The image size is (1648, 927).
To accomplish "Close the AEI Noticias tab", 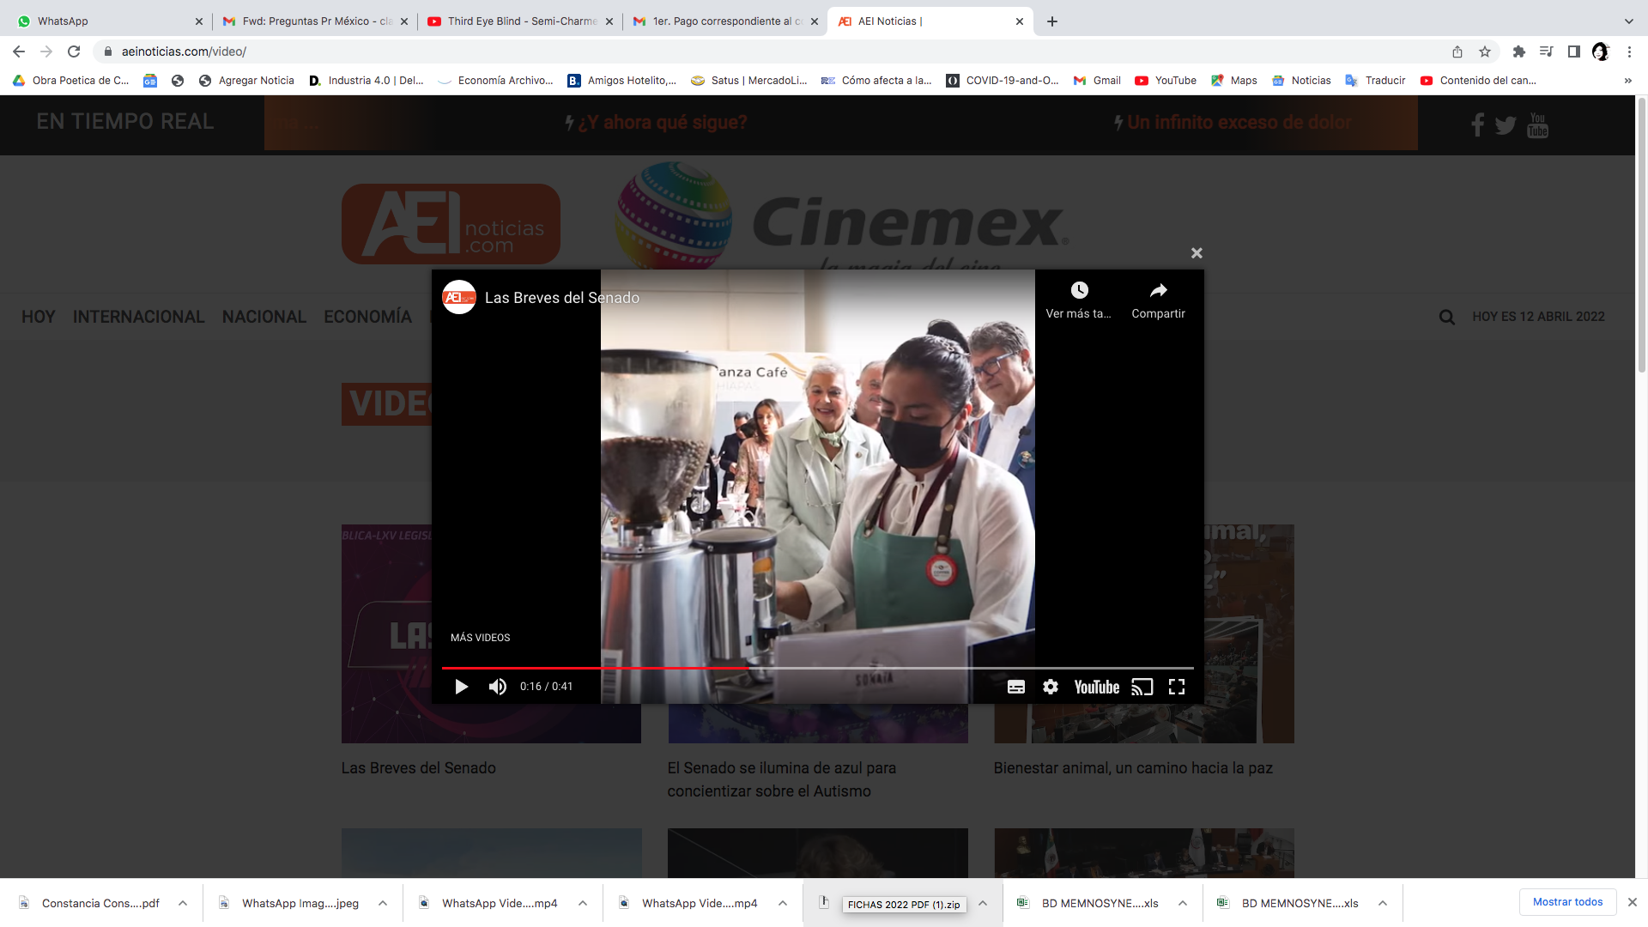I will (1020, 21).
